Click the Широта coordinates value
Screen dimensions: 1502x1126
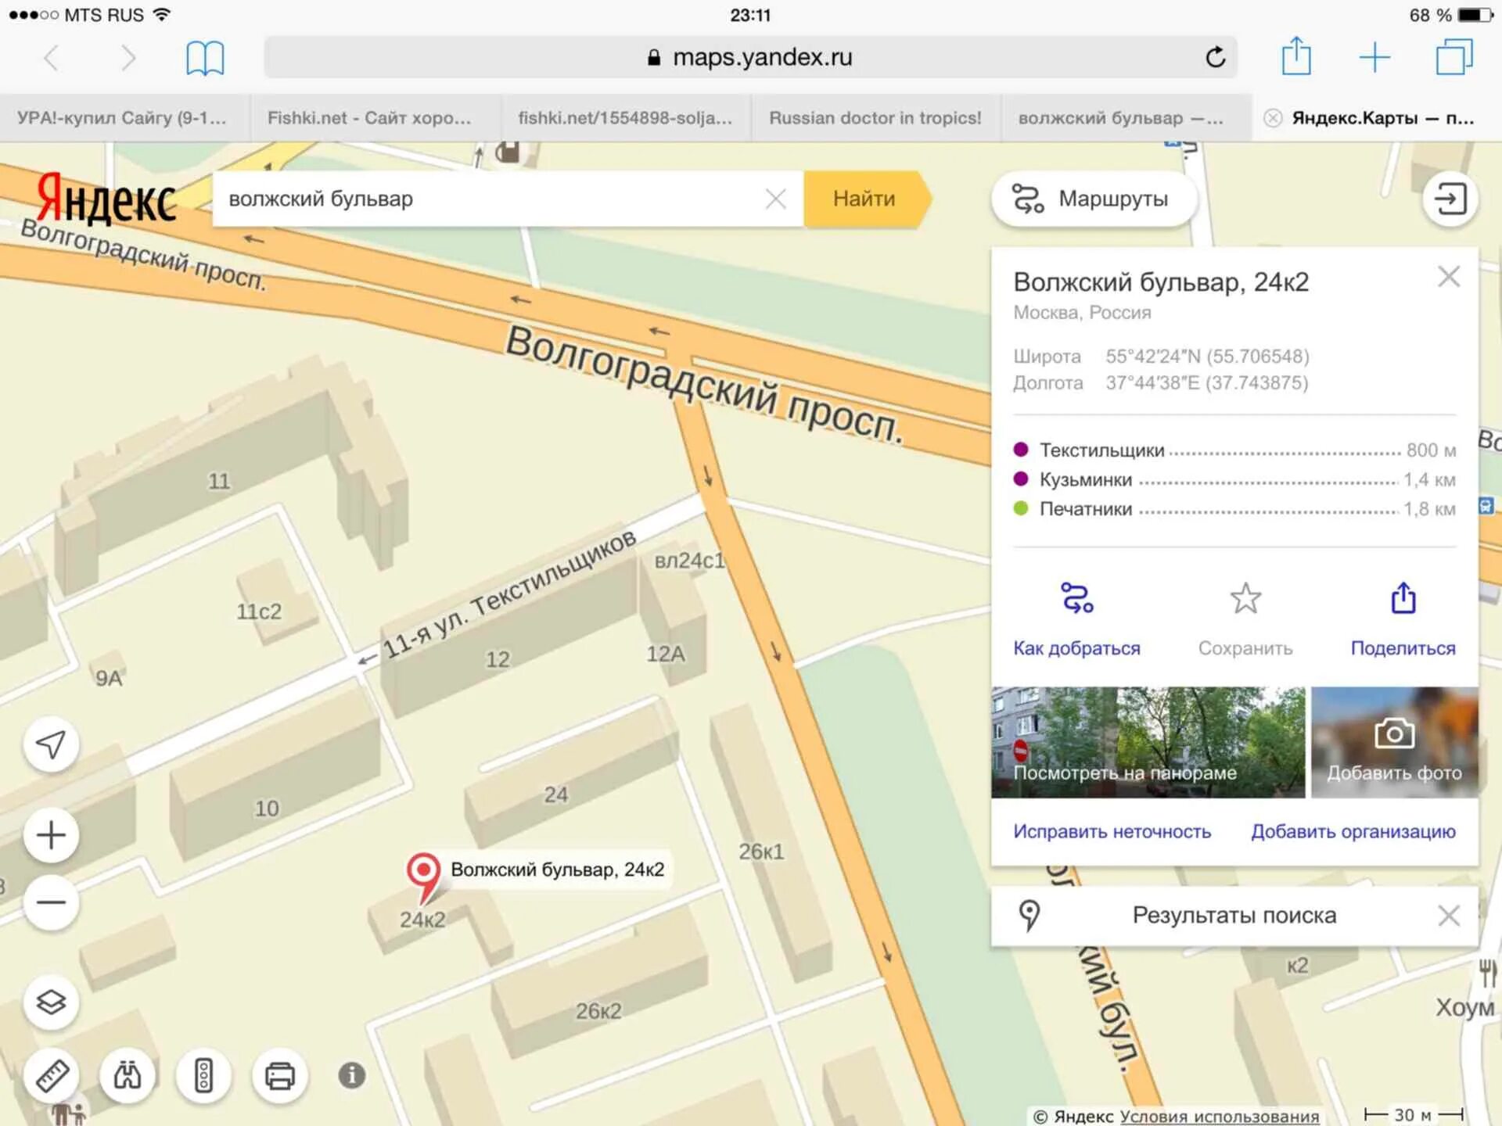pyautogui.click(x=1207, y=357)
